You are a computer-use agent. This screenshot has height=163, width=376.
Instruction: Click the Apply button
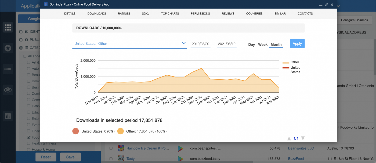[297, 43]
